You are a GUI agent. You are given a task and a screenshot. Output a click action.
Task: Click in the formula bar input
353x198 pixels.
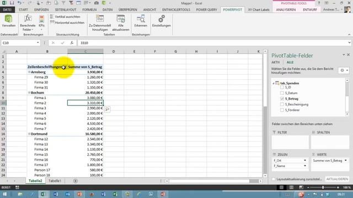coord(212,43)
